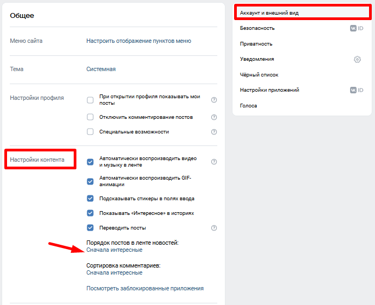Click help icon beside Переводить посты

(x=214, y=228)
